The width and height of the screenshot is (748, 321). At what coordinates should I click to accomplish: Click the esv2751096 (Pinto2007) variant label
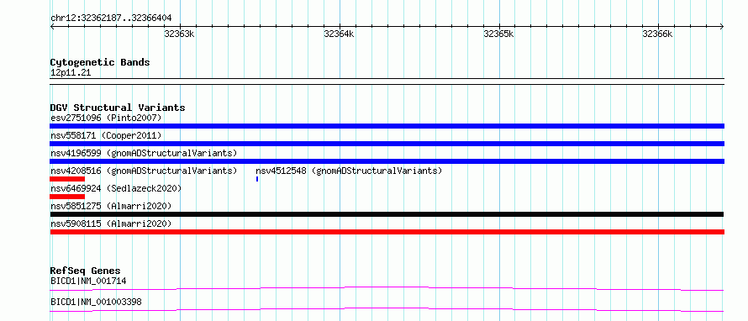point(106,118)
